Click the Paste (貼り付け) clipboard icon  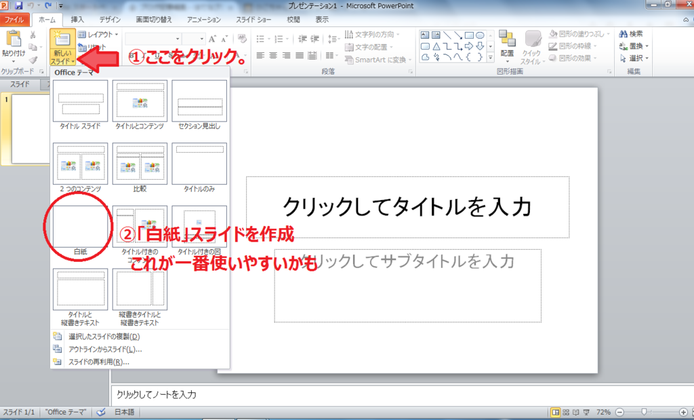click(x=14, y=39)
